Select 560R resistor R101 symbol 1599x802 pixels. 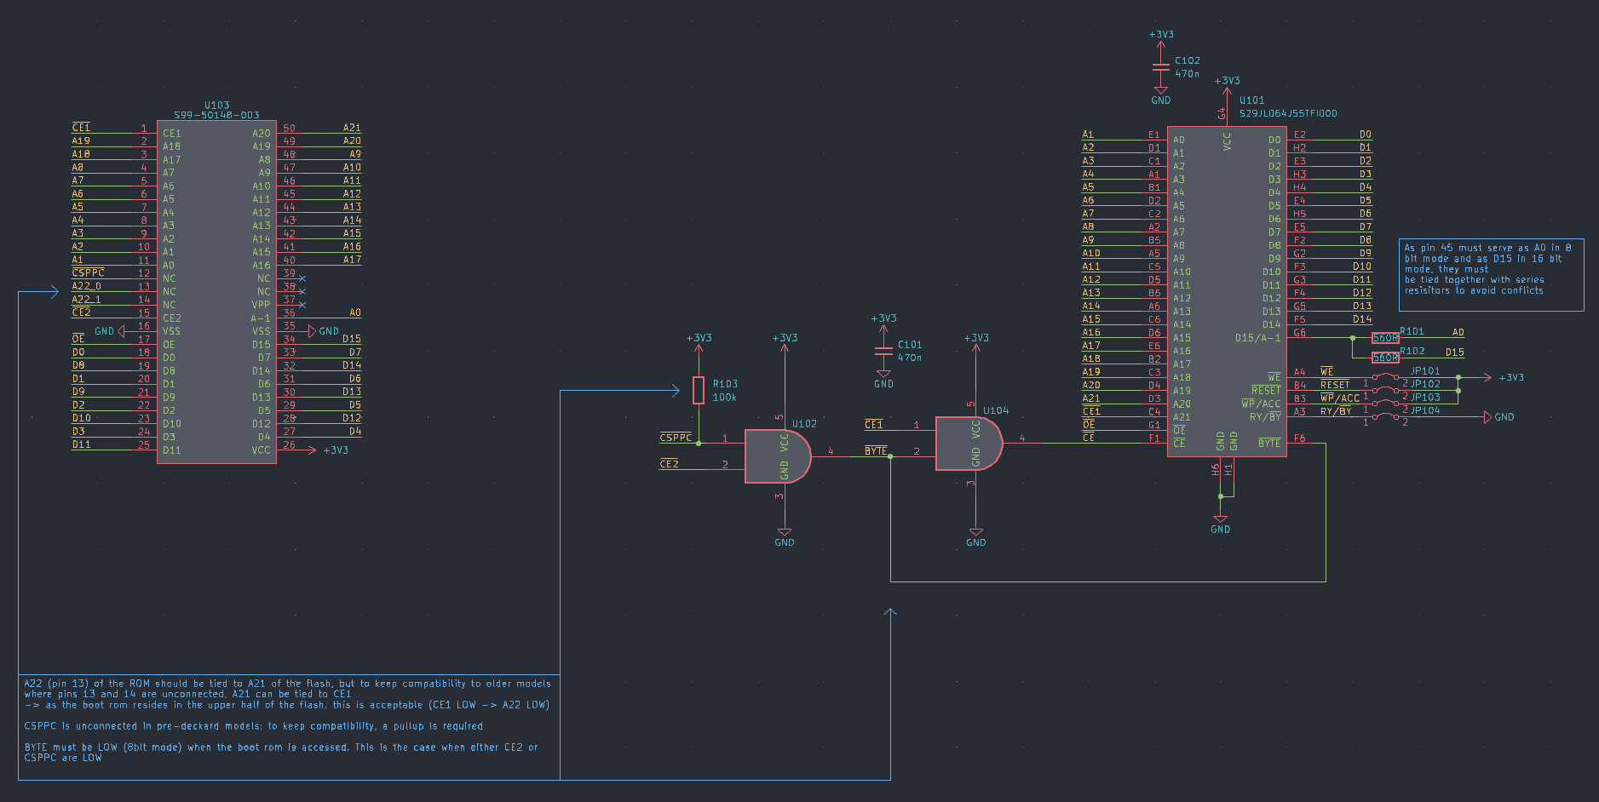pyautogui.click(x=1385, y=338)
